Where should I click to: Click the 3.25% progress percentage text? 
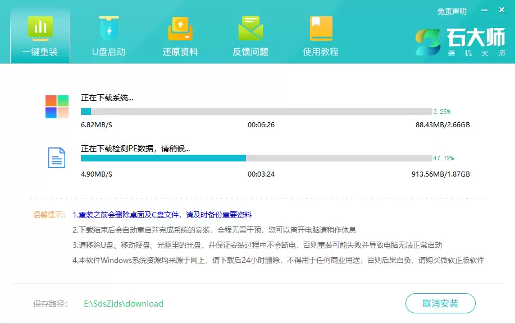(441, 112)
